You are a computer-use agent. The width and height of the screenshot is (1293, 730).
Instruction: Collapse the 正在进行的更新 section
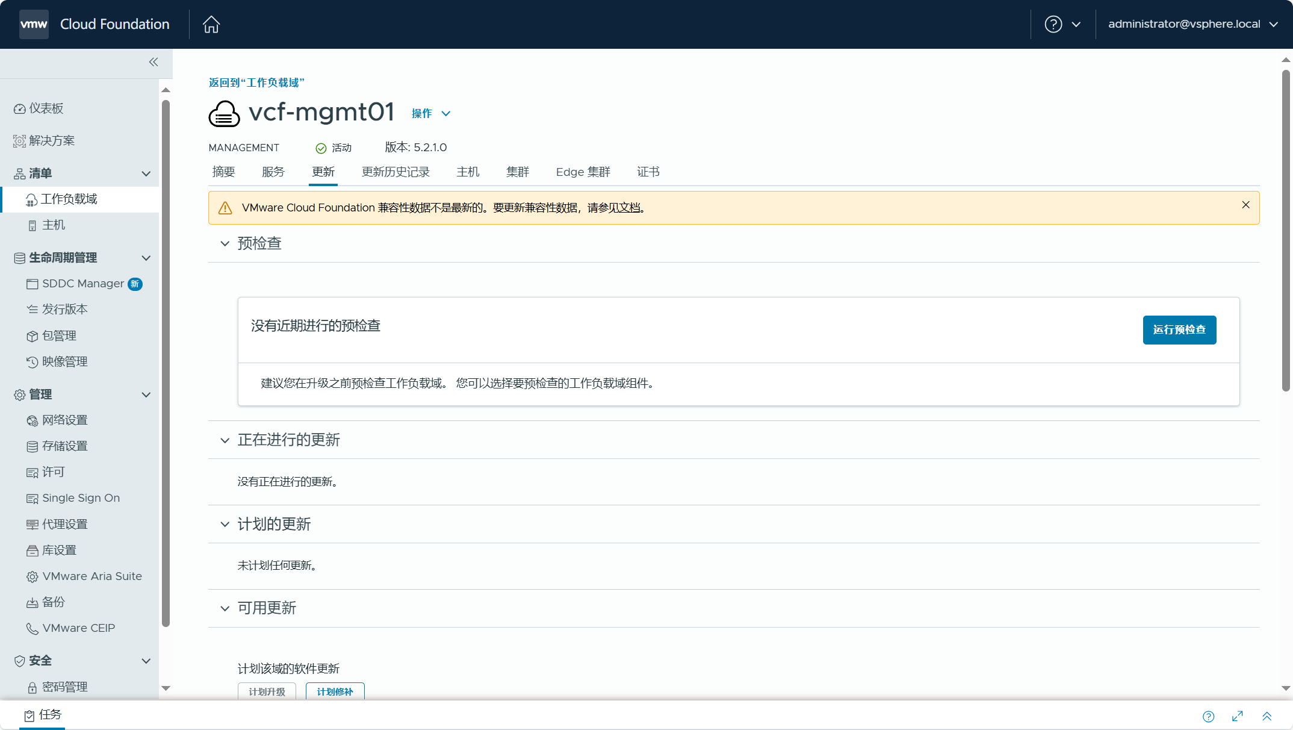point(225,440)
